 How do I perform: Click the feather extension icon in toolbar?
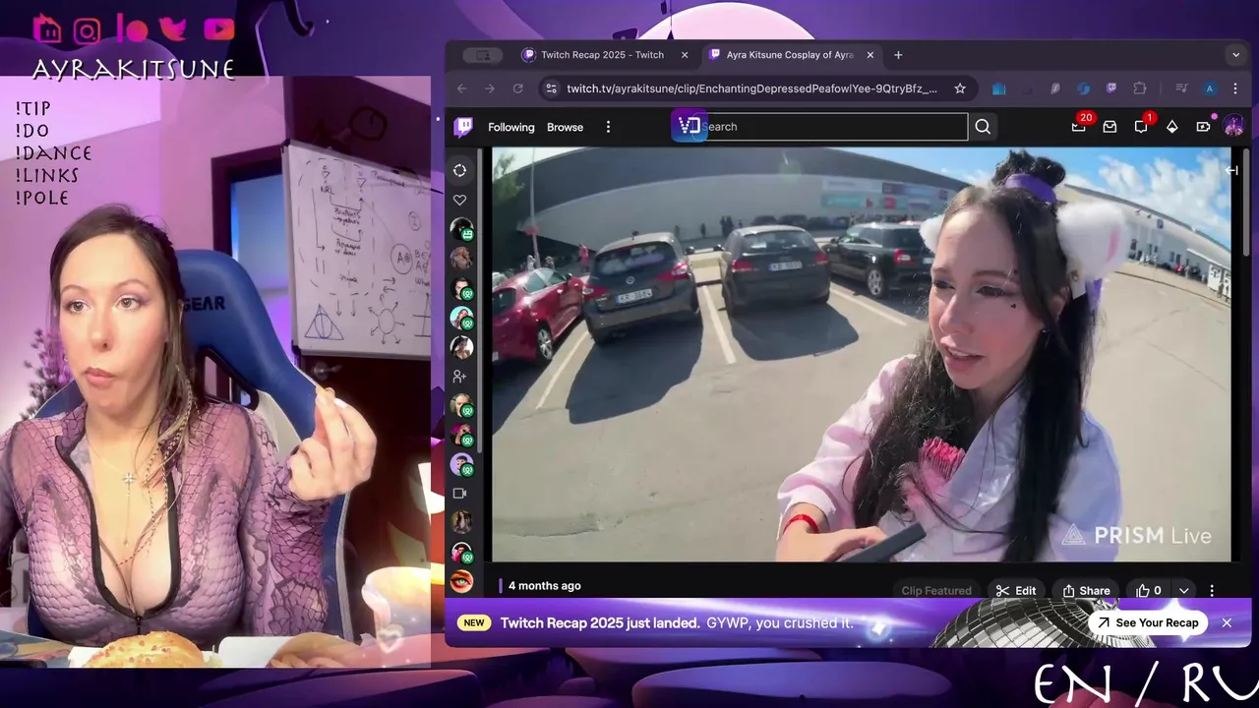pyautogui.click(x=1054, y=88)
